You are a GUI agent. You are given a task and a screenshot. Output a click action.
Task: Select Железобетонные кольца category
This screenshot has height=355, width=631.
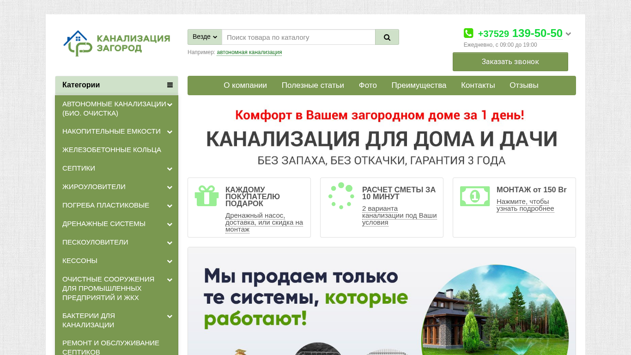click(116, 150)
